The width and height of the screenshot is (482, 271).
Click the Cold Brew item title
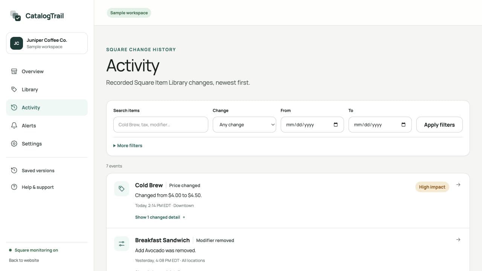click(149, 185)
